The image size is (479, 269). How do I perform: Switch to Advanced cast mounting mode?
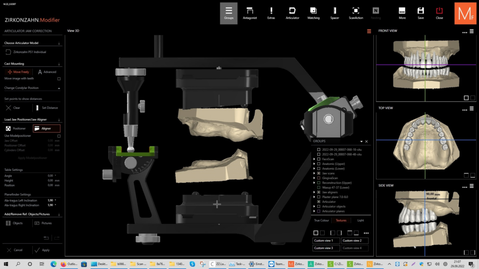coord(47,72)
